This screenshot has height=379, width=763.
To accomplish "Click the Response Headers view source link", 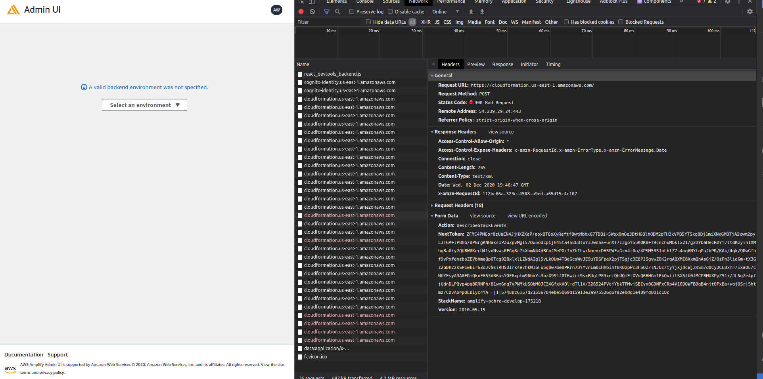I will pyautogui.click(x=500, y=131).
